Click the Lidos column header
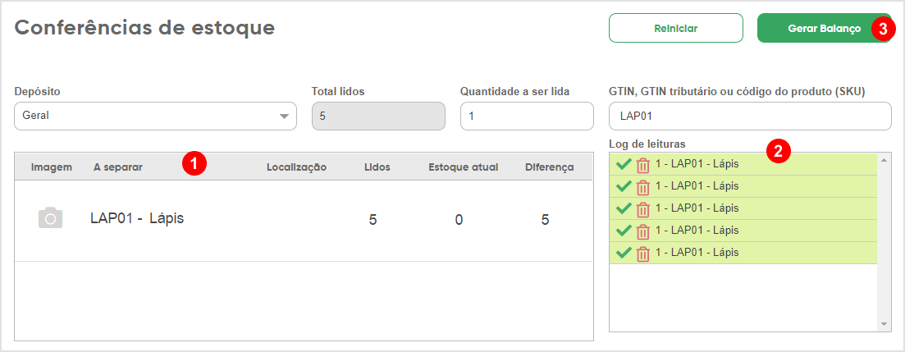This screenshot has width=905, height=352. [x=377, y=167]
